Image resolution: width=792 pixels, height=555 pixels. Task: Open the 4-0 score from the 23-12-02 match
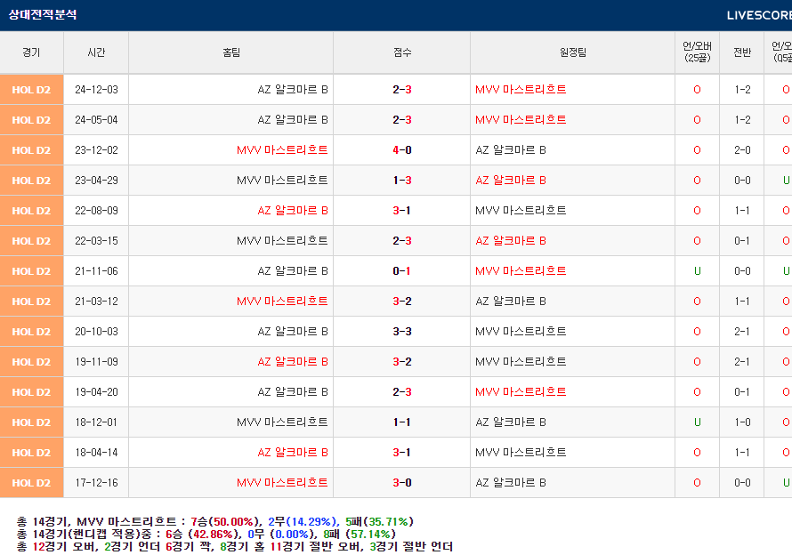click(x=402, y=150)
